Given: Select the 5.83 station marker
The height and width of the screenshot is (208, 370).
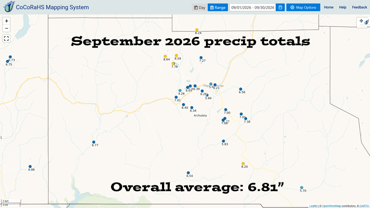Looking at the screenshot, I should point(224,141).
